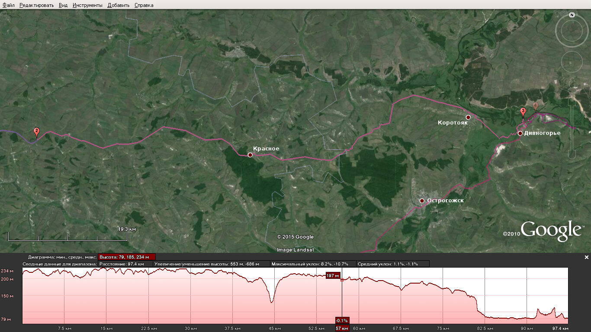Viewport: 591px width, 332px height.
Task: Click the 'Максимальный уклон: 8.2%, -10.7%' statistic
Action: pyautogui.click(x=313, y=264)
